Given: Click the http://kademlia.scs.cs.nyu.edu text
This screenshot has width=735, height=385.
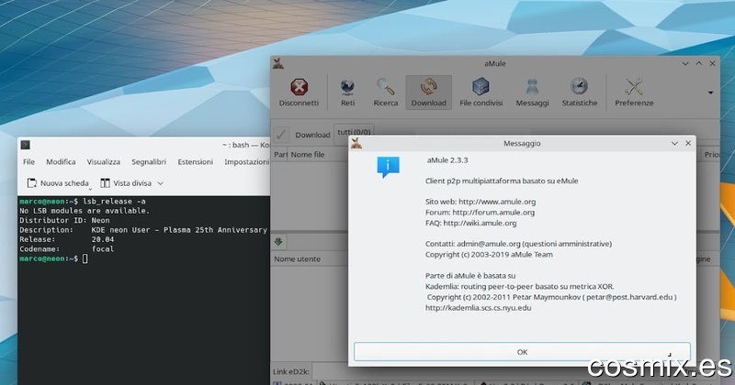Looking at the screenshot, I should click(478, 308).
